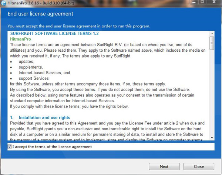This screenshot has width=222, height=175.
Task: Click the 'If you comply with these license terms' line
Action: [x=69, y=106]
